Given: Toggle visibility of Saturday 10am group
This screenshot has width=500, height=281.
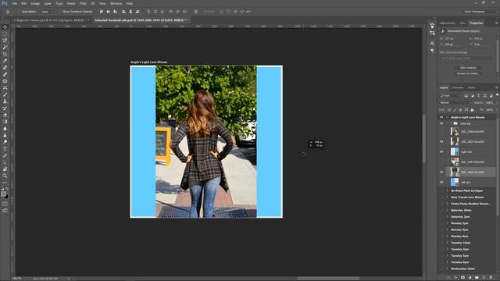Looking at the screenshot, I should (441, 210).
